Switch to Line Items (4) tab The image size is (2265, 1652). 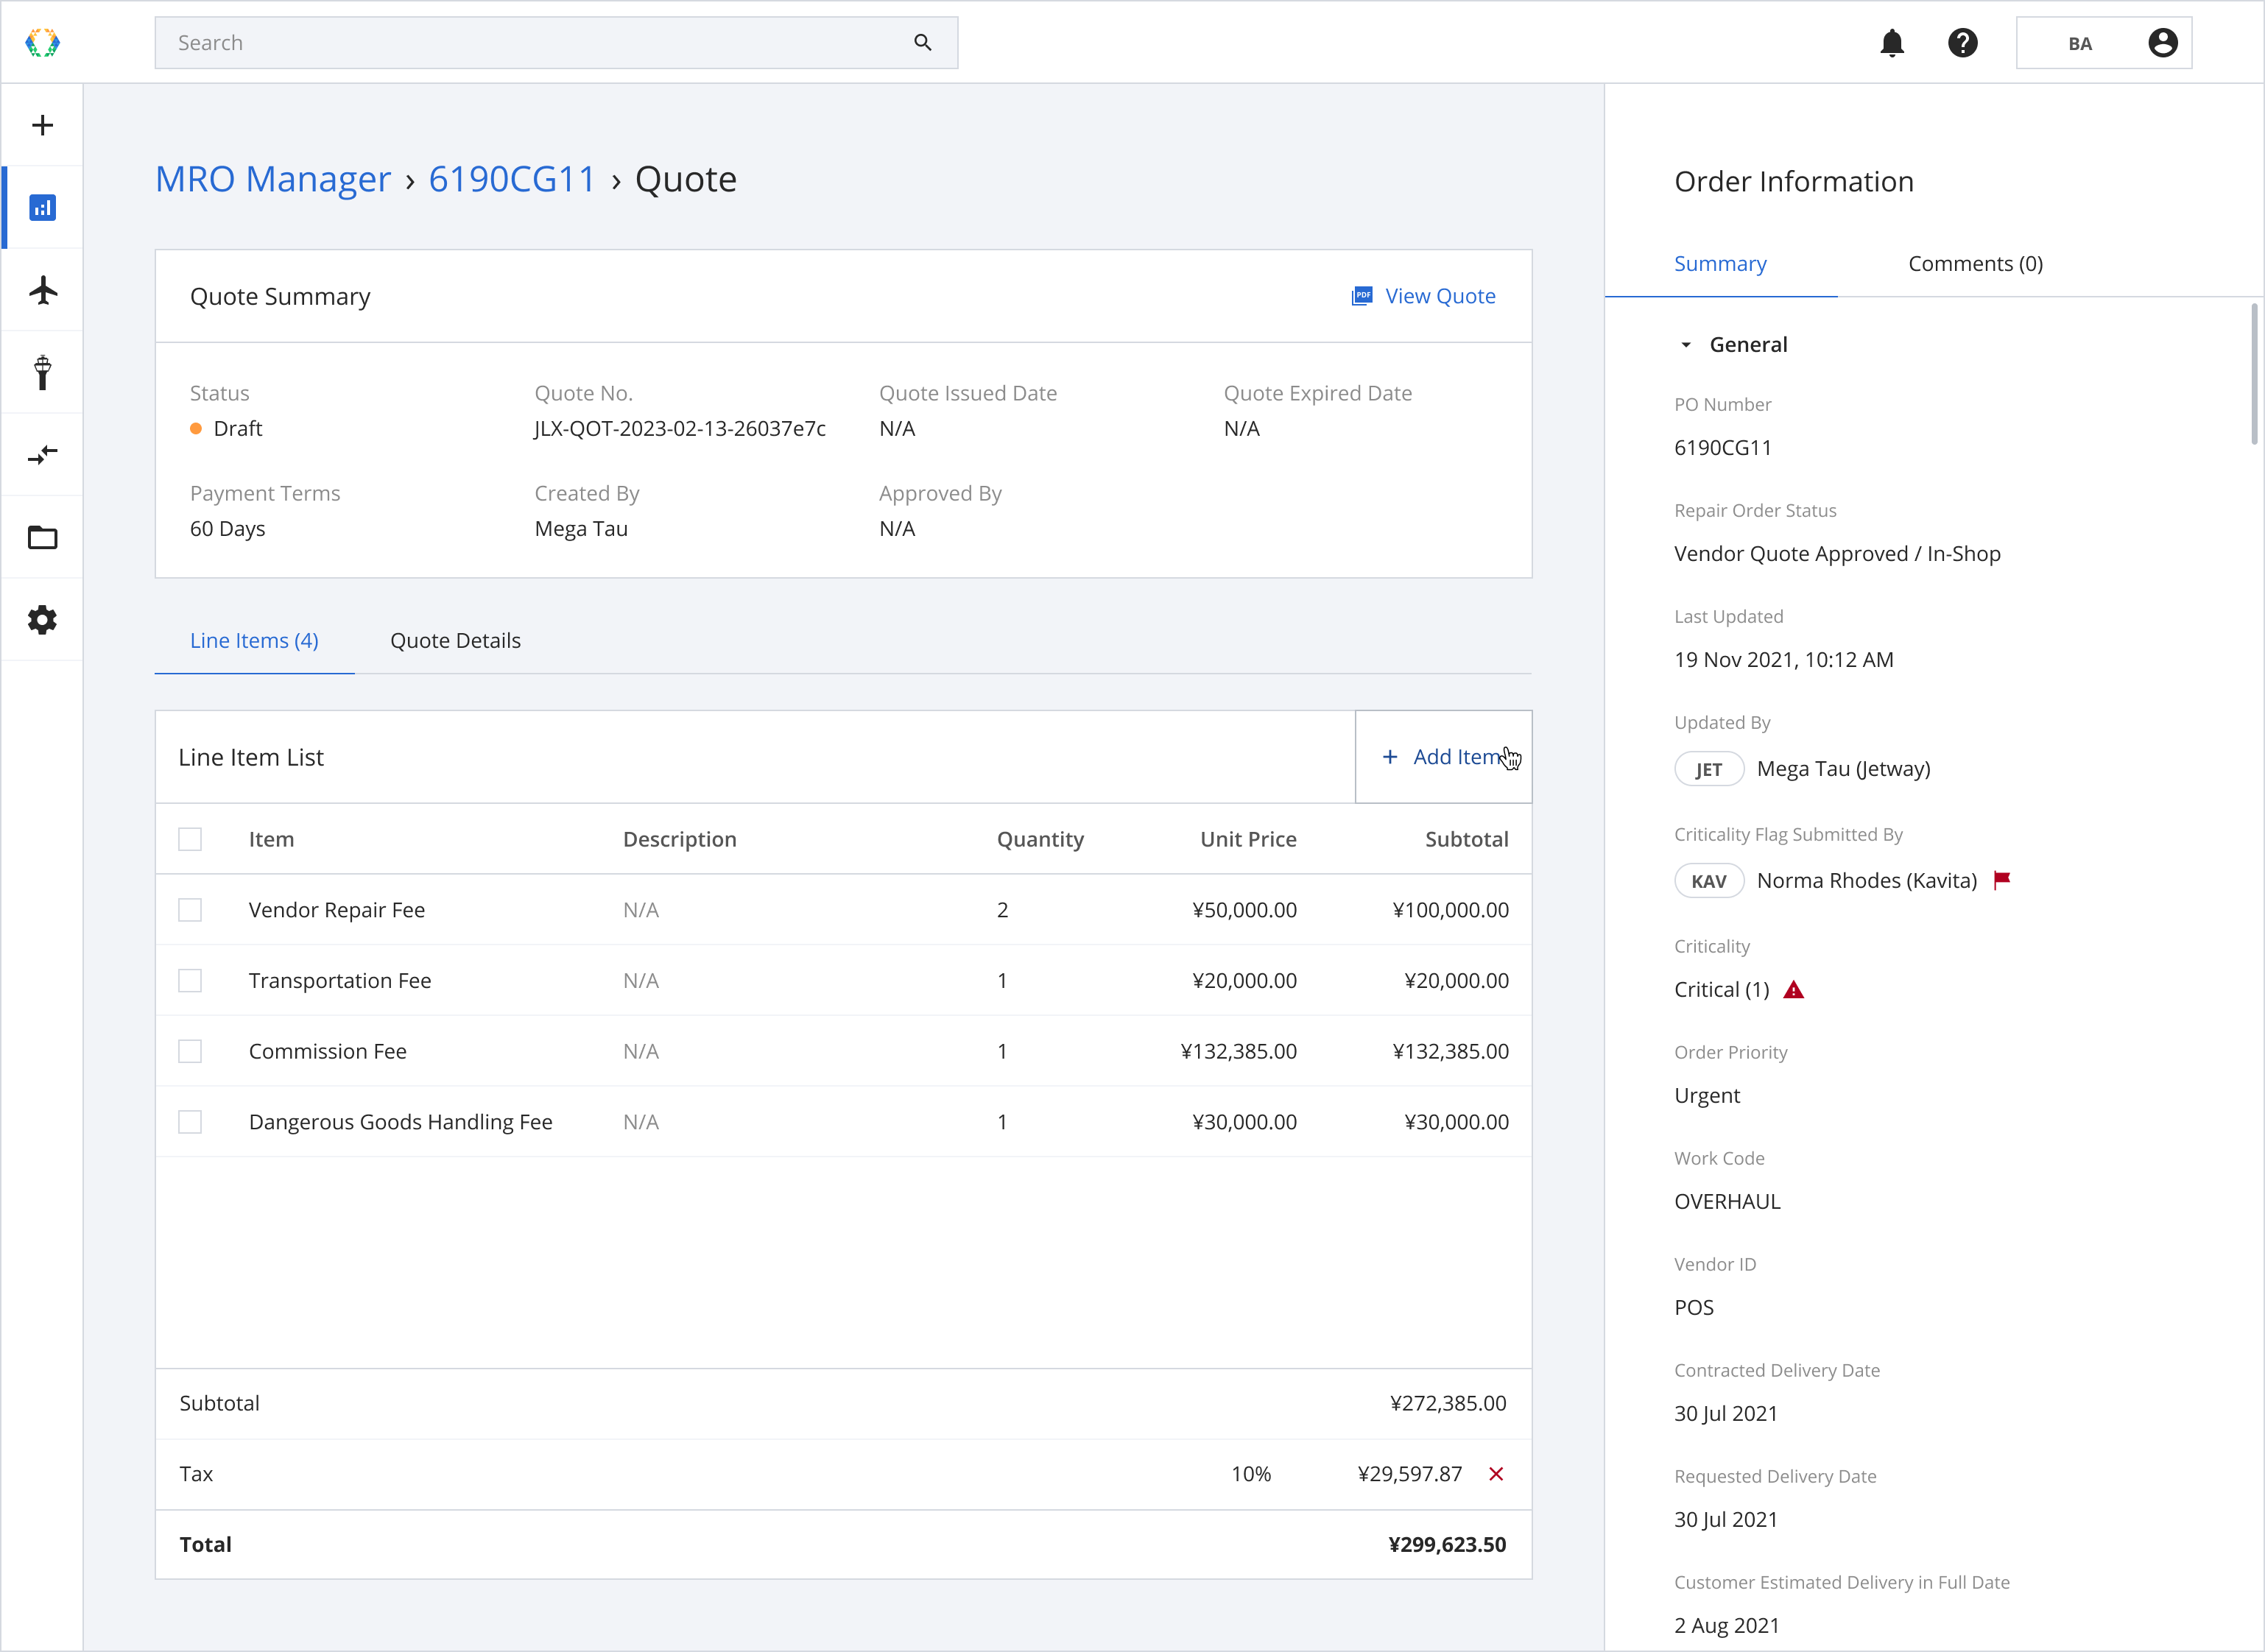[x=254, y=641]
